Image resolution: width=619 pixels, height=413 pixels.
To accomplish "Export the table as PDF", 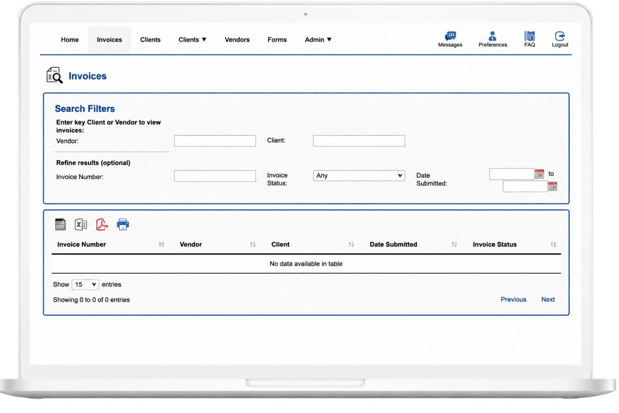I will (102, 224).
